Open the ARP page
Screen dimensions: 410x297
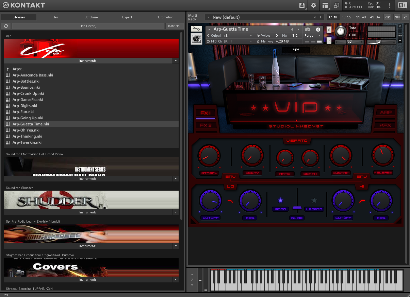[x=386, y=112]
